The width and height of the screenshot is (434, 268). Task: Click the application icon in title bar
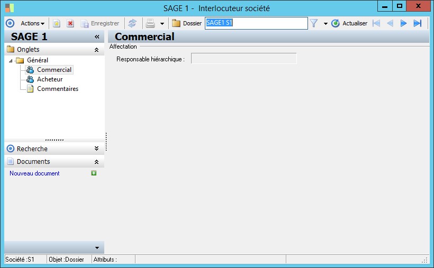coord(10,8)
